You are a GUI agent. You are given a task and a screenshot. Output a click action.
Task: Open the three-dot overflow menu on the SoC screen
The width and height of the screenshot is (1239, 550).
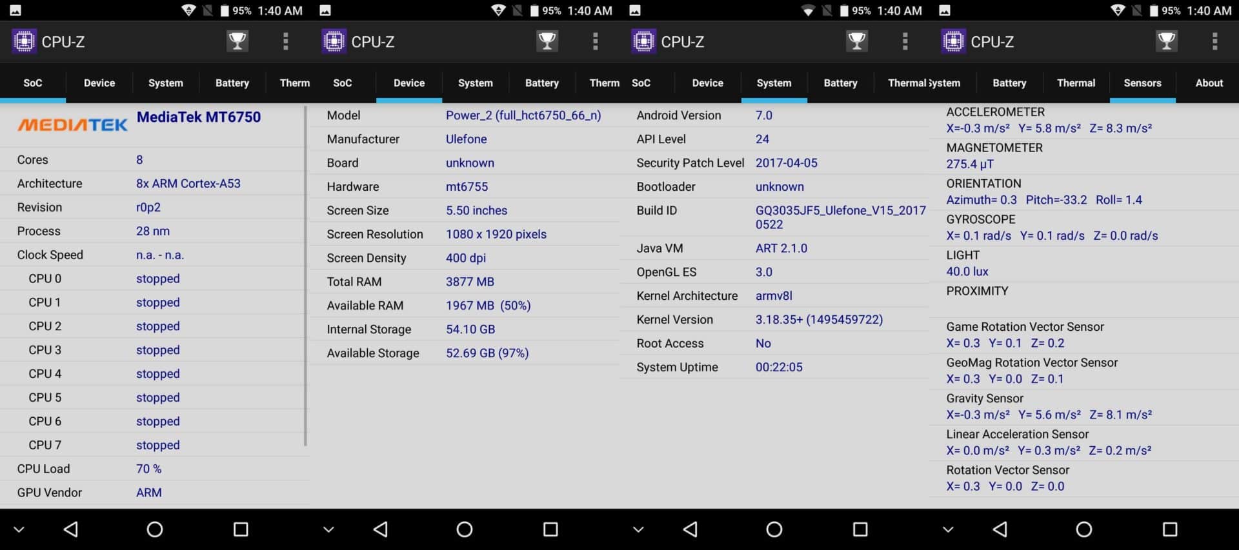(x=286, y=41)
